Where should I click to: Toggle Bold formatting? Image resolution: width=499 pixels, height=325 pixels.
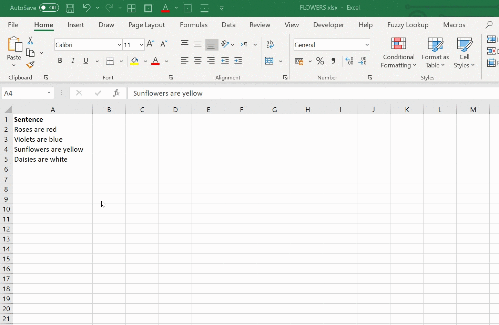tap(60, 61)
